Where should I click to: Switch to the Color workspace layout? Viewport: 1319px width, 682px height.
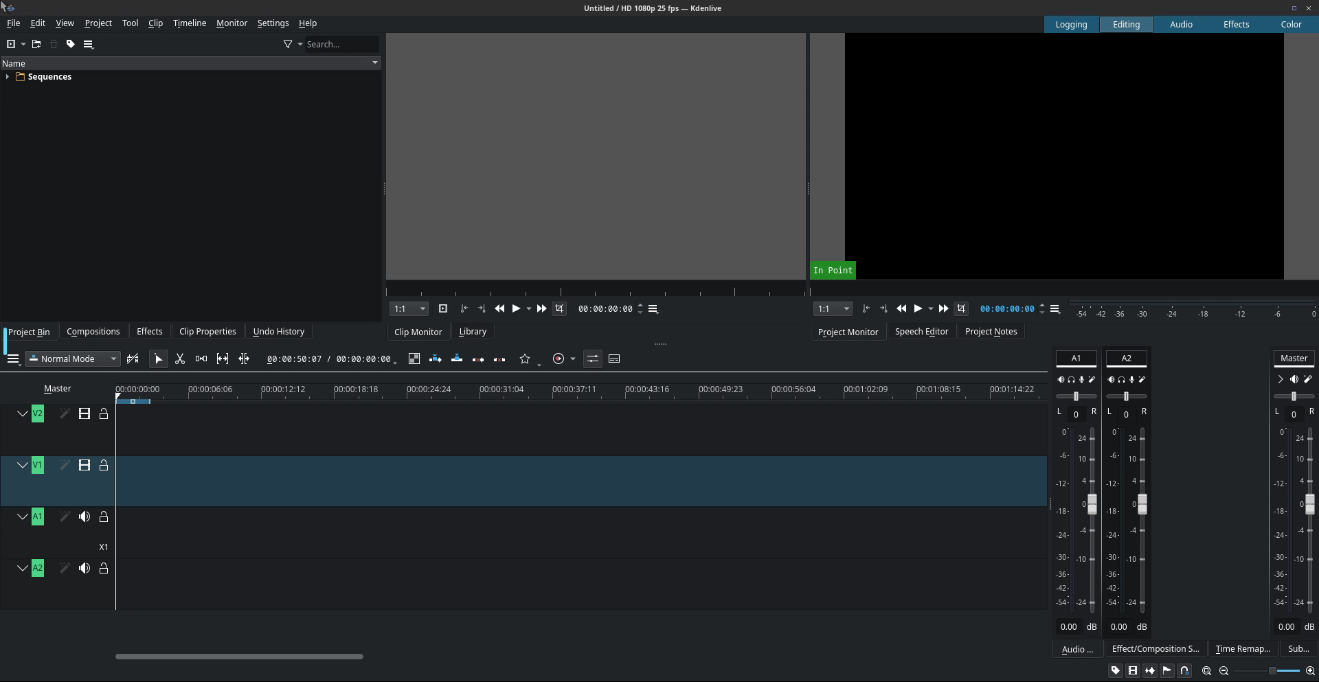[x=1290, y=25]
